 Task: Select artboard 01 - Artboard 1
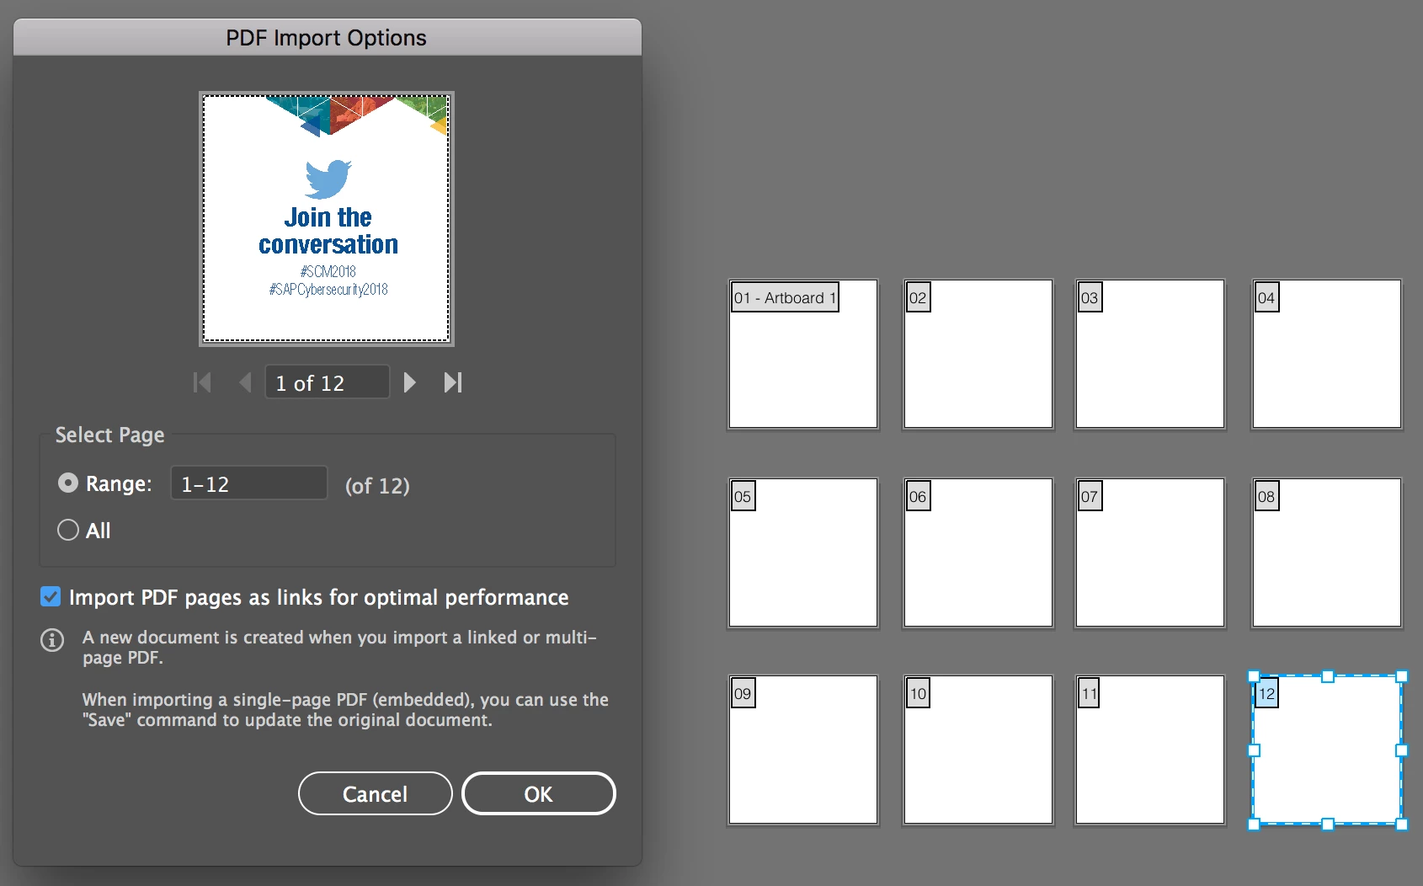click(x=803, y=354)
